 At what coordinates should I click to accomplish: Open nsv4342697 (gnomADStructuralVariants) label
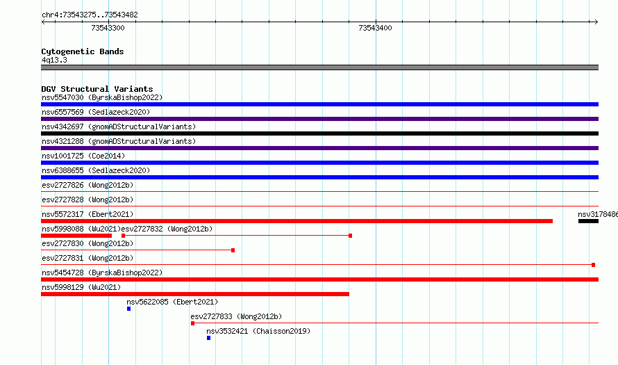[119, 127]
